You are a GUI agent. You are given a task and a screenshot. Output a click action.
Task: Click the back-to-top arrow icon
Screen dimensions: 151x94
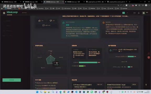[x=146, y=85]
